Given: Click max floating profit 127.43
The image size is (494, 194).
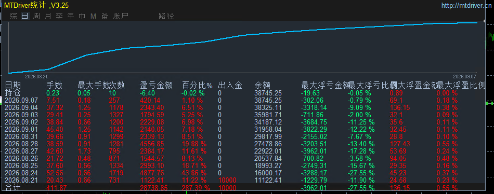Looking at the screenshot, I should pyautogui.click(x=400, y=144).
